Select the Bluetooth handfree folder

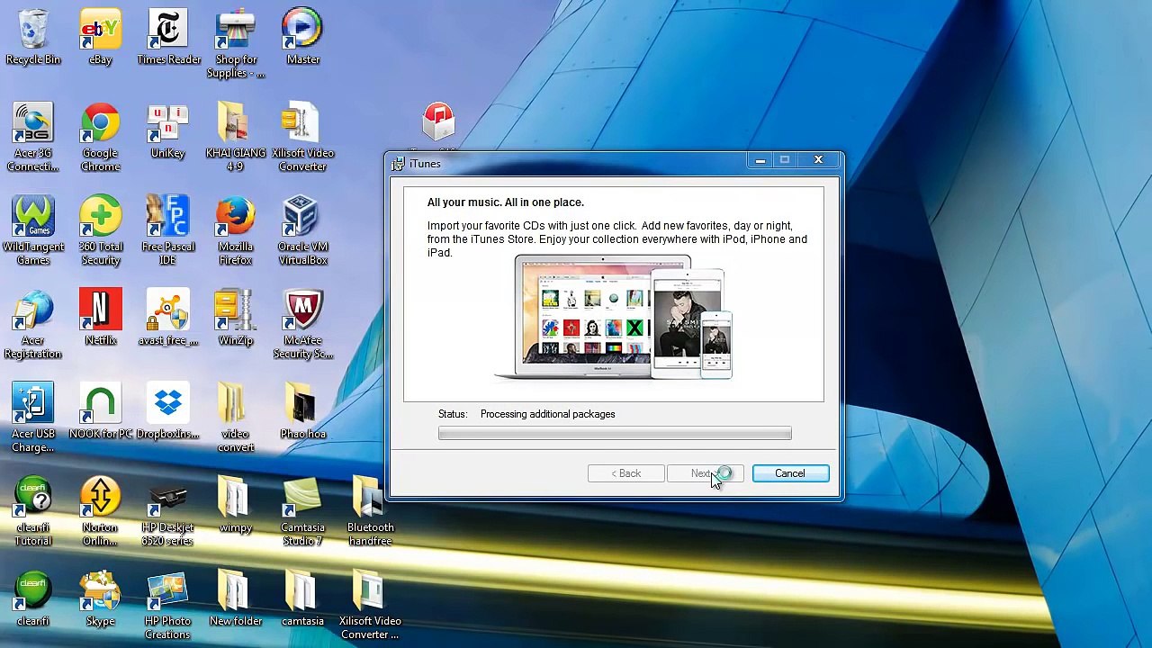(370, 511)
